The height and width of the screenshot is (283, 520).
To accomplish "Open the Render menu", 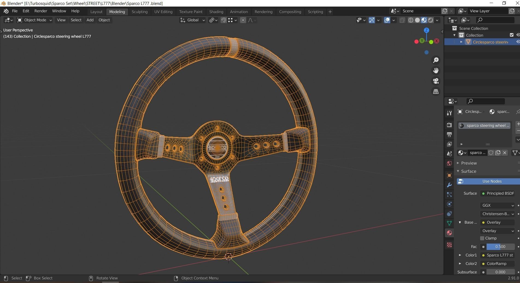I will (x=41, y=11).
